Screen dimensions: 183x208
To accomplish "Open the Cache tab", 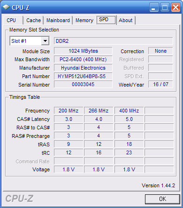I will point(33,20).
